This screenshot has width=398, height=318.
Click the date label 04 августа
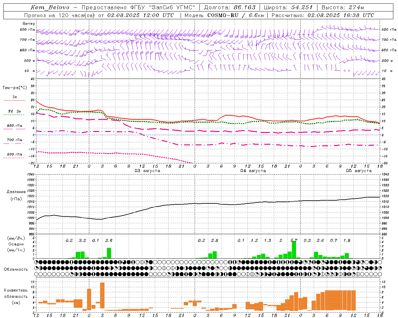[253, 171]
